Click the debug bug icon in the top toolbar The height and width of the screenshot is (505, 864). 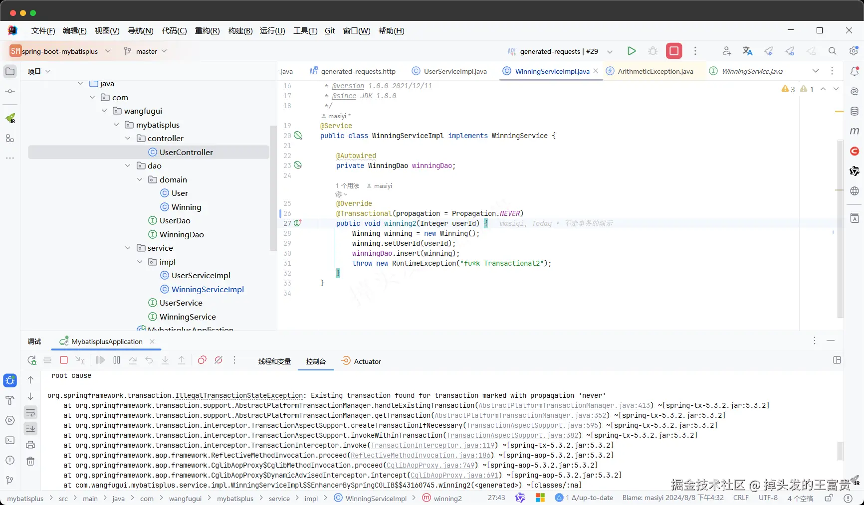(x=652, y=51)
